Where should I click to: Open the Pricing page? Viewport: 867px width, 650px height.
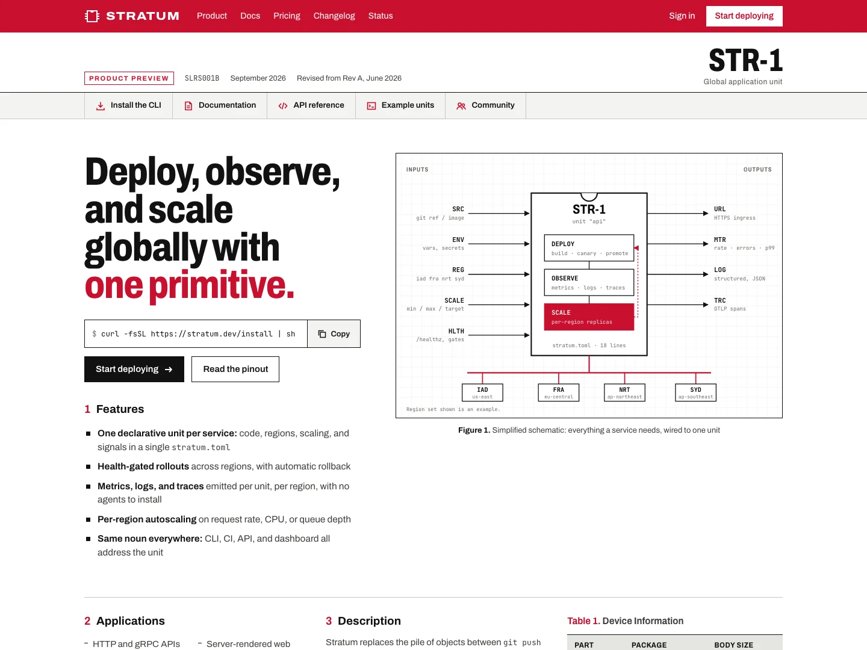click(x=287, y=16)
